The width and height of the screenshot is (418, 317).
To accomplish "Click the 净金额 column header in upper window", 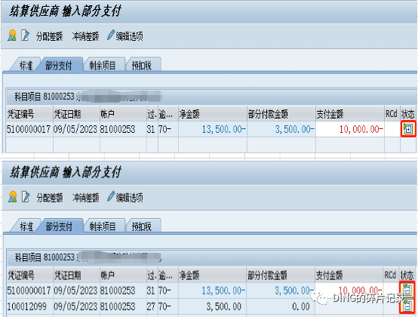I will [x=213, y=115].
